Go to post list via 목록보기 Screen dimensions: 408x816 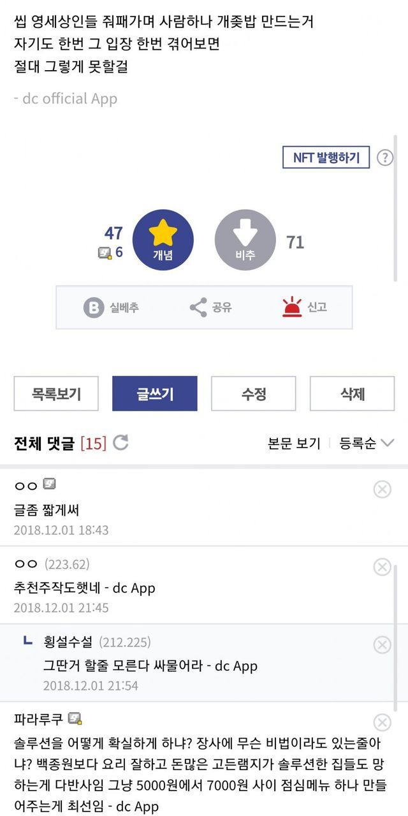(x=56, y=394)
